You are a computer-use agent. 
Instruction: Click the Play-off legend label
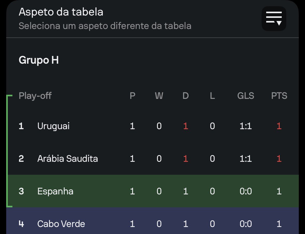pyautogui.click(x=35, y=96)
